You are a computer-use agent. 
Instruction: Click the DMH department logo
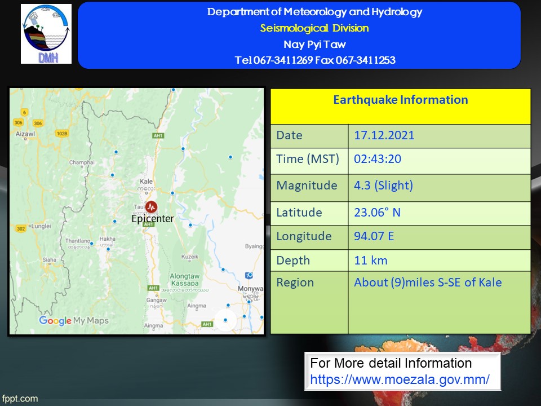coord(46,34)
